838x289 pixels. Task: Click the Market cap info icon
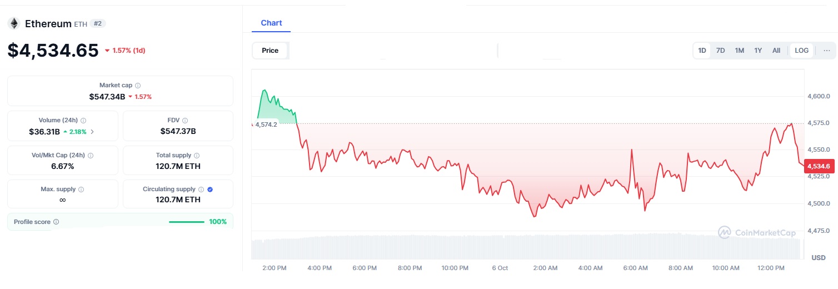pos(138,86)
